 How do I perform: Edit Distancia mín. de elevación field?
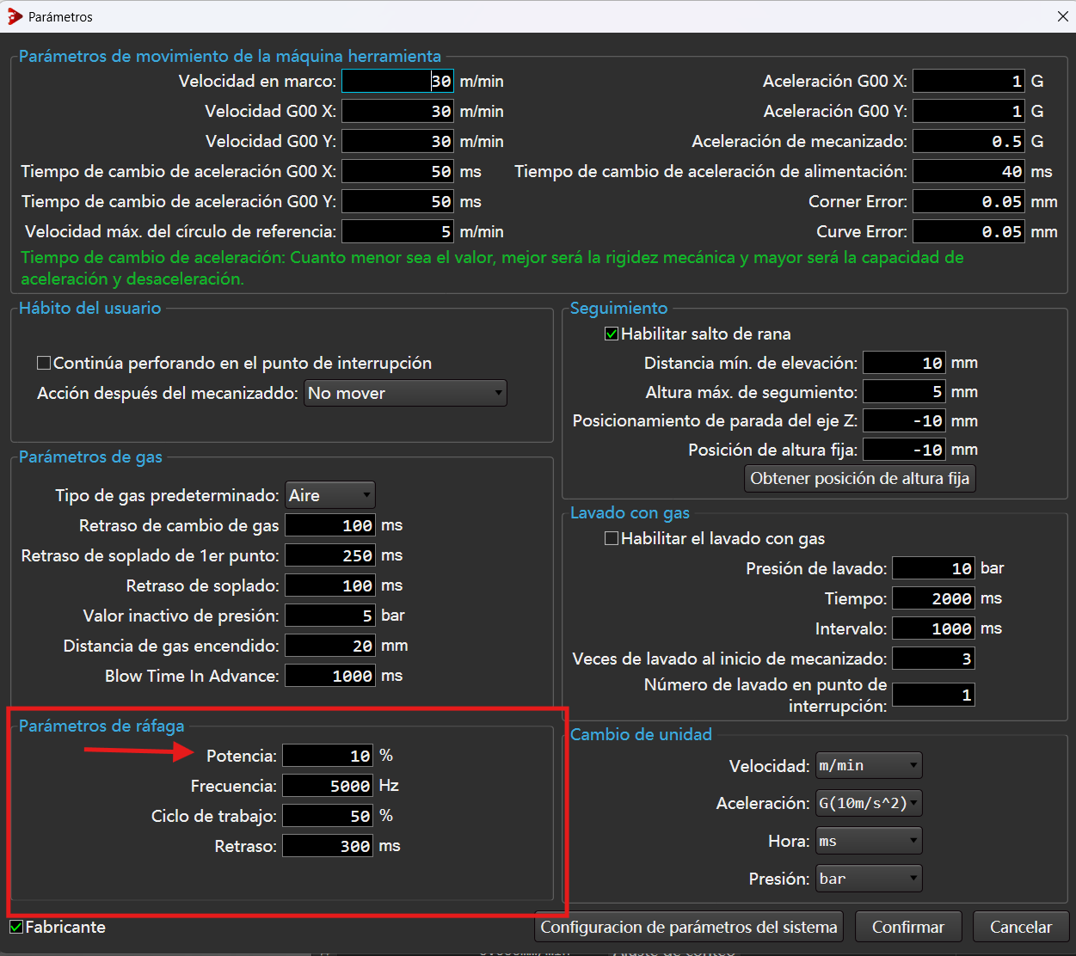coord(905,363)
